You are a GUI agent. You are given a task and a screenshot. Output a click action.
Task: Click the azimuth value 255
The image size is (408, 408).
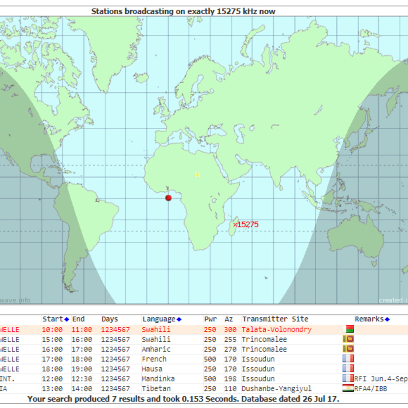[230, 340]
